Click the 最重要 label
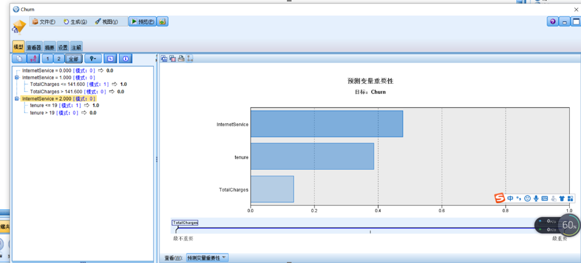The image size is (581, 263). click(x=560, y=239)
